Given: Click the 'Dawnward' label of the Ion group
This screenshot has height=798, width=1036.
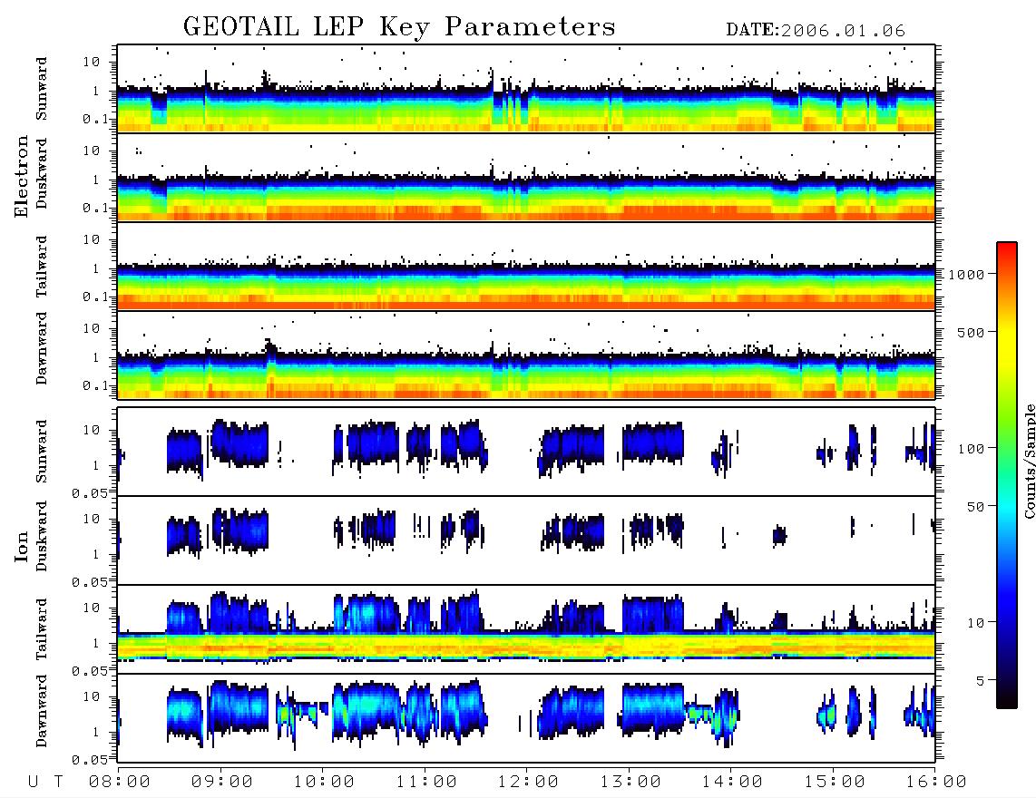Looking at the screenshot, I should 42,711.
